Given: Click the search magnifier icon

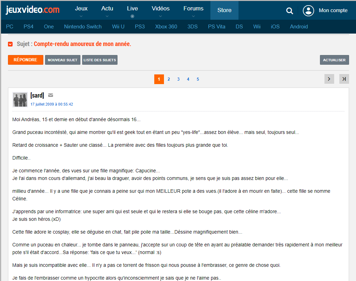Looking at the screenshot, I should 289,11.
